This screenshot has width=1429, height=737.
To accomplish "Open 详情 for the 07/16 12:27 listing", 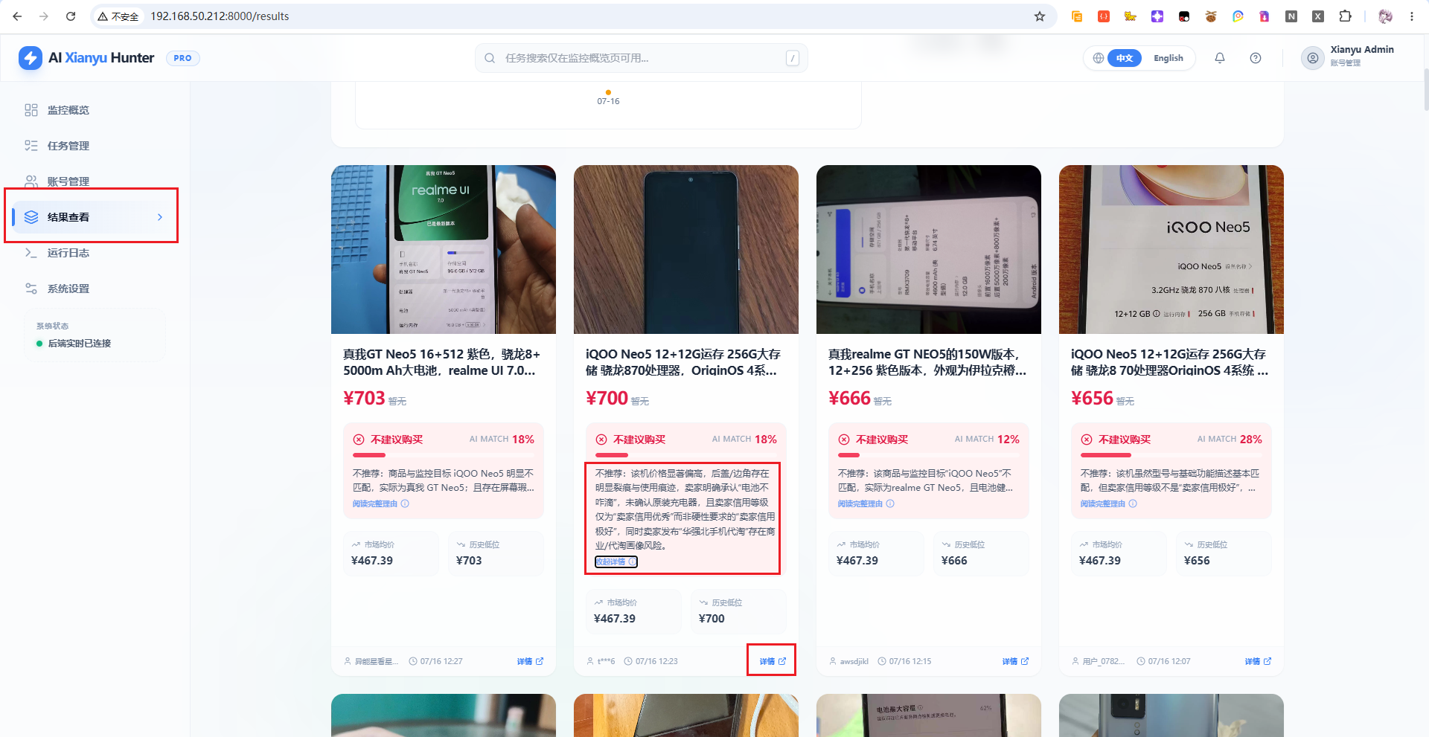I will [530, 661].
